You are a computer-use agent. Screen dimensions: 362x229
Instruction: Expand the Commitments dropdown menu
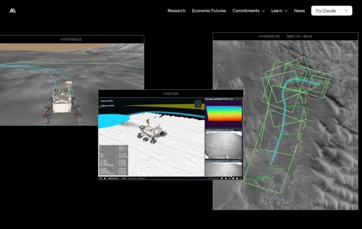tap(248, 11)
